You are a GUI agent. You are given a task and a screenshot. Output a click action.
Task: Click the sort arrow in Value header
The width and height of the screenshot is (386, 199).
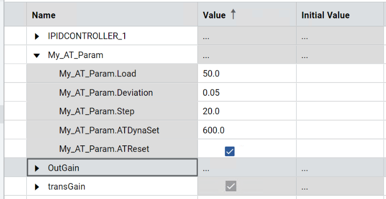[x=233, y=15]
